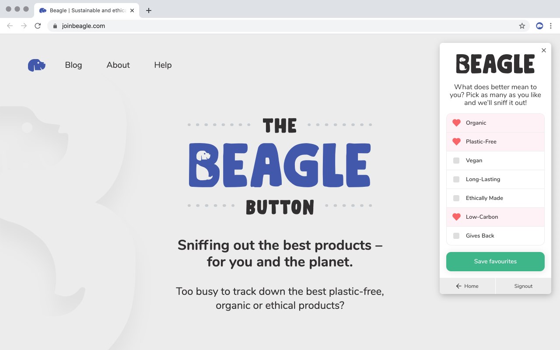Check the Long-Lasting option
Image resolution: width=560 pixels, height=350 pixels.
(456, 179)
